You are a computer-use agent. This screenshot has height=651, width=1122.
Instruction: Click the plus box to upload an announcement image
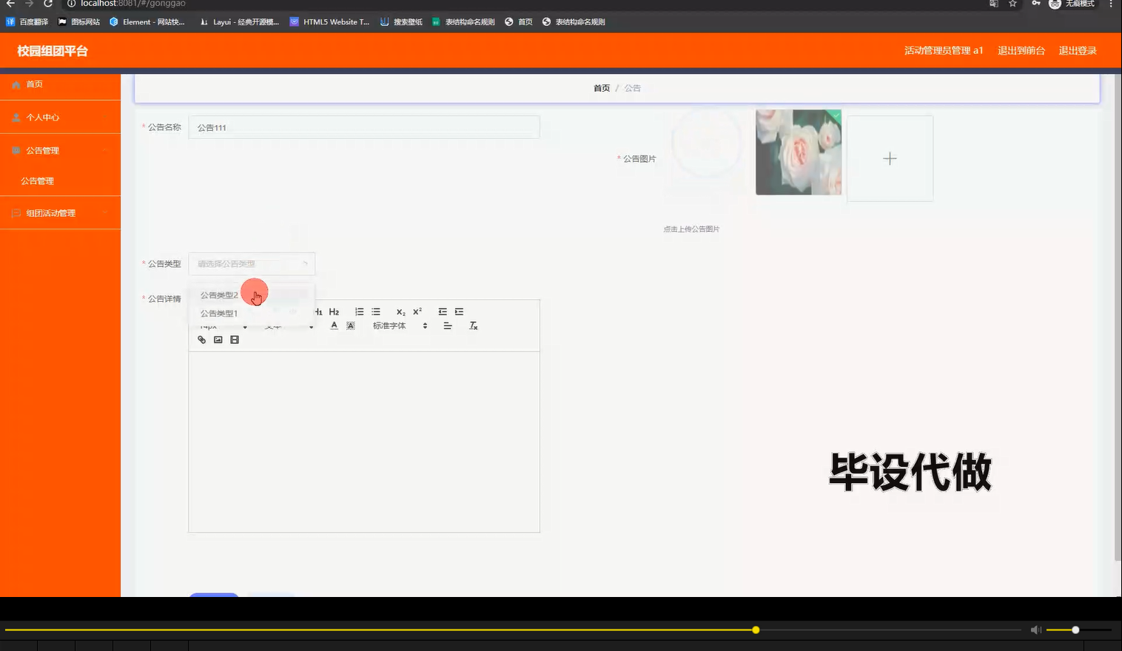point(890,158)
